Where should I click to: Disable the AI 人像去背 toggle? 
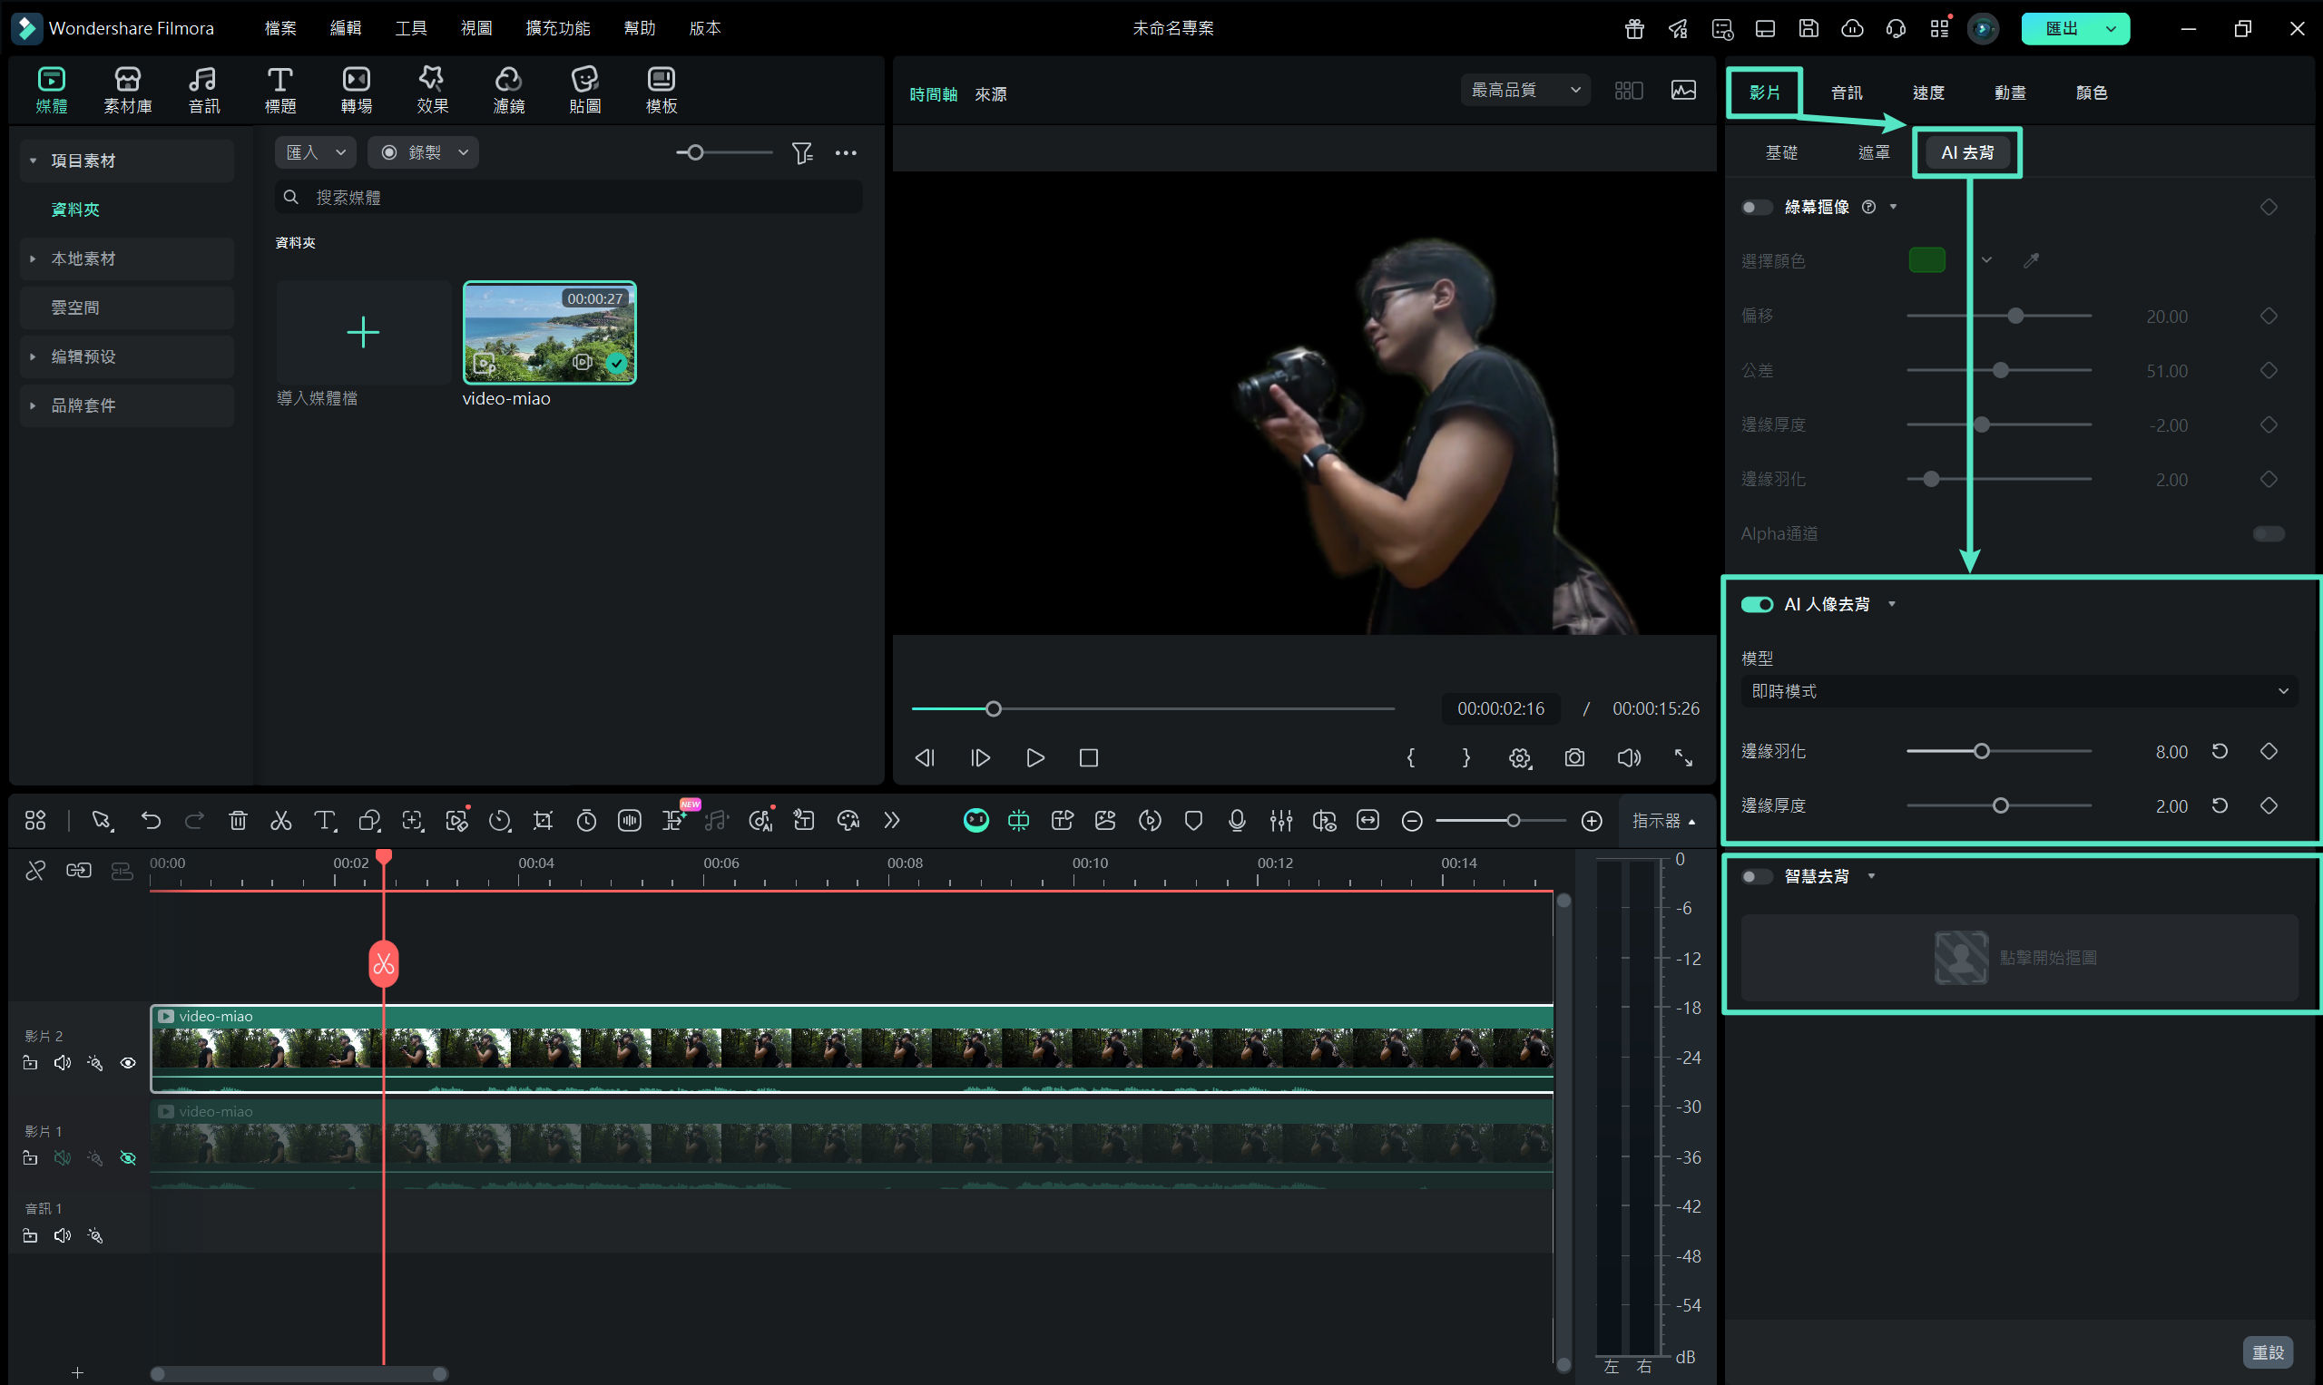click(x=1756, y=605)
